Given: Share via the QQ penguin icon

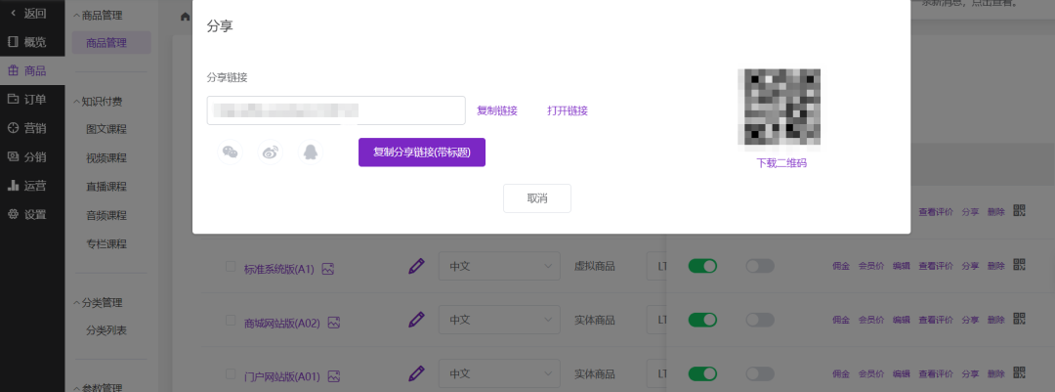Looking at the screenshot, I should coord(311,152).
